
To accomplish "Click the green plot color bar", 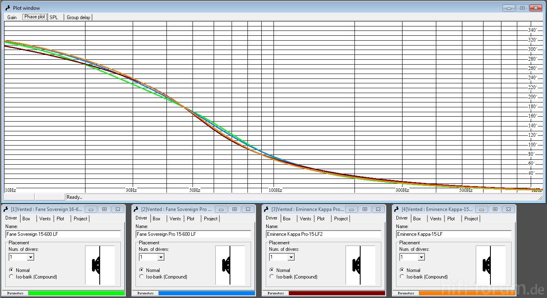I will pos(77,293).
